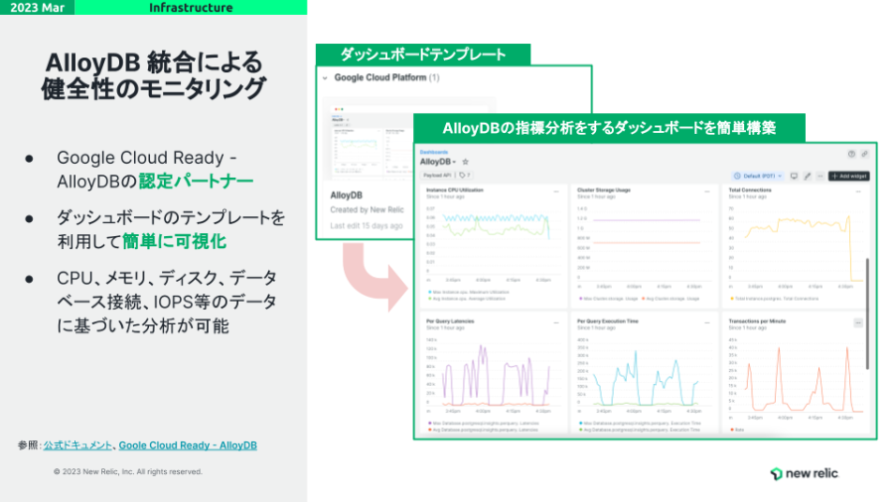This screenshot has height=502, width=894.
Task: Collapse the Google Cloud Platform (1) section
Action: [325, 78]
